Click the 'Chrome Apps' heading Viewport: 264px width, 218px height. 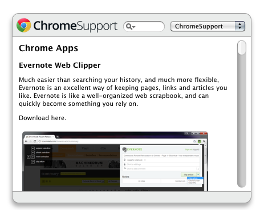tap(48, 48)
